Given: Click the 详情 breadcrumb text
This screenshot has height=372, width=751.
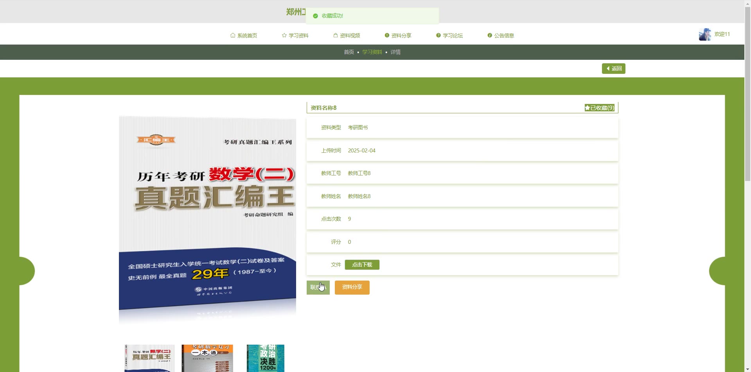Looking at the screenshot, I should pyautogui.click(x=395, y=52).
